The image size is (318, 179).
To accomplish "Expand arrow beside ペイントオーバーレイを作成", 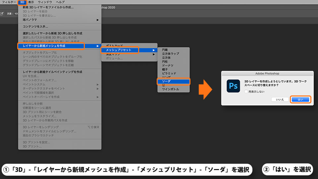I will 97,97.
